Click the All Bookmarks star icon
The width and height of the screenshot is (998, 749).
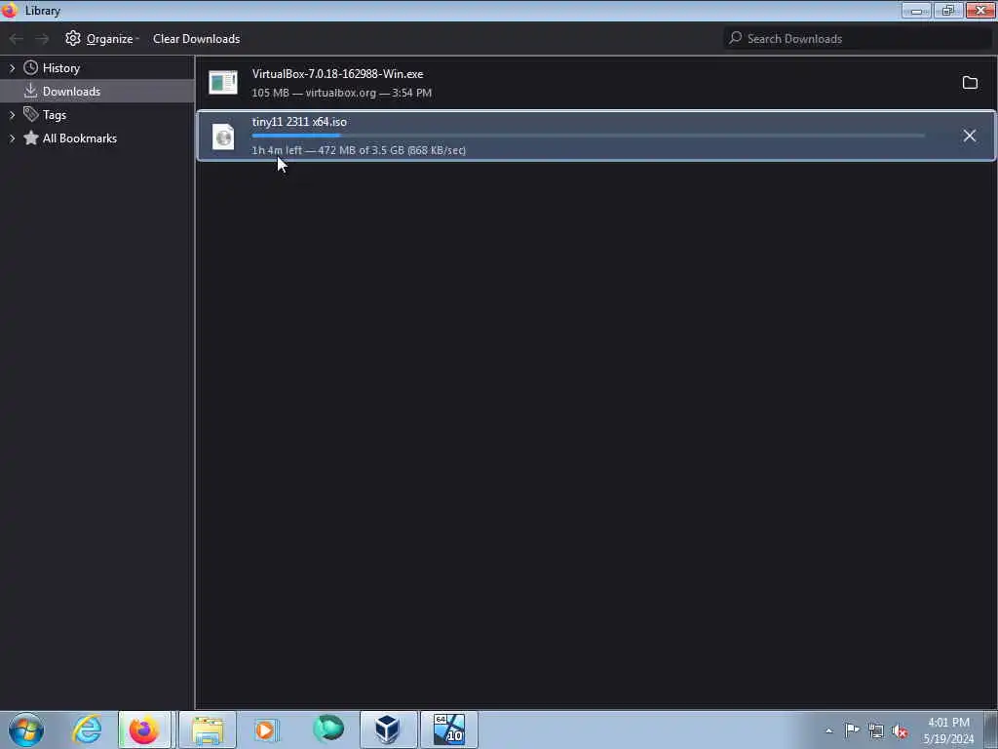[x=30, y=138]
